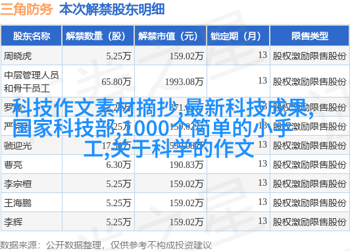
Task: Select shareholder name 周晓虎
Action: (x=18, y=56)
